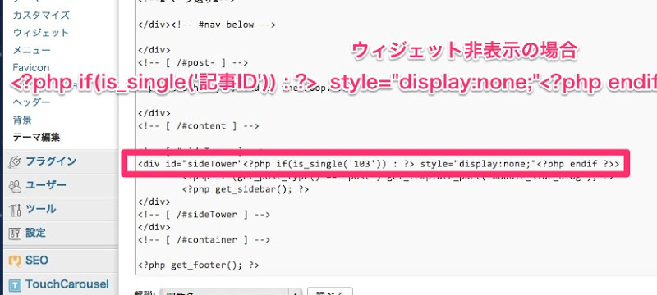Open Favicon submenu item

30,67
